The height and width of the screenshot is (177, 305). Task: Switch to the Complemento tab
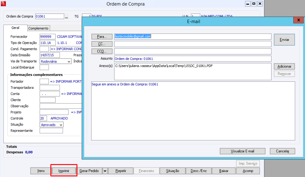click(x=38, y=28)
